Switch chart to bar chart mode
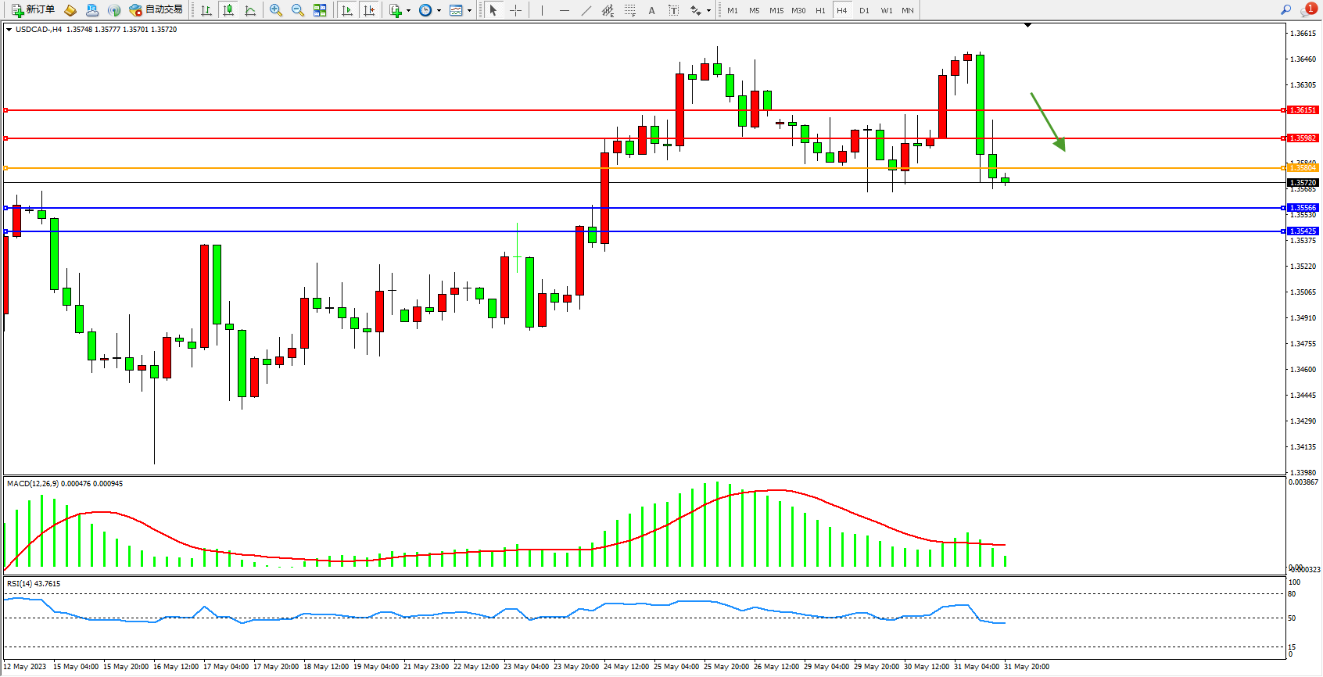 click(x=206, y=10)
